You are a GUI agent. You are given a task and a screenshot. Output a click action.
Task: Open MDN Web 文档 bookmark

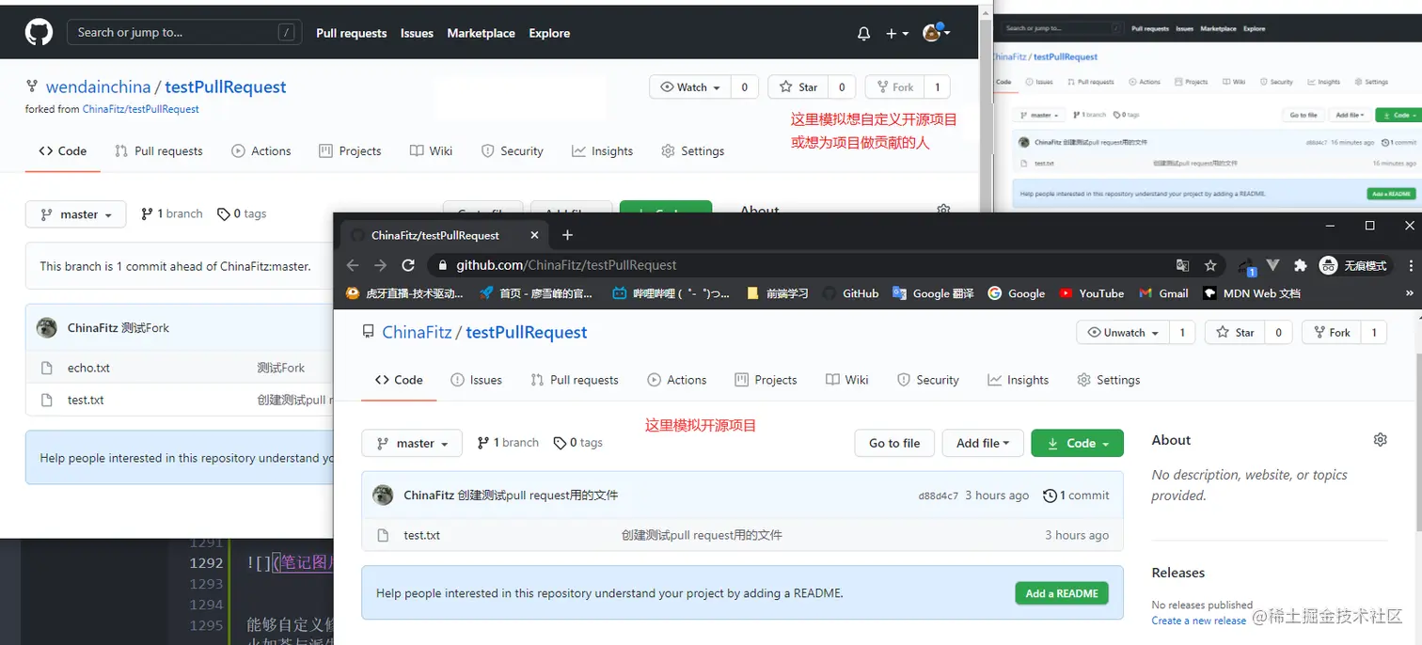1252,293
